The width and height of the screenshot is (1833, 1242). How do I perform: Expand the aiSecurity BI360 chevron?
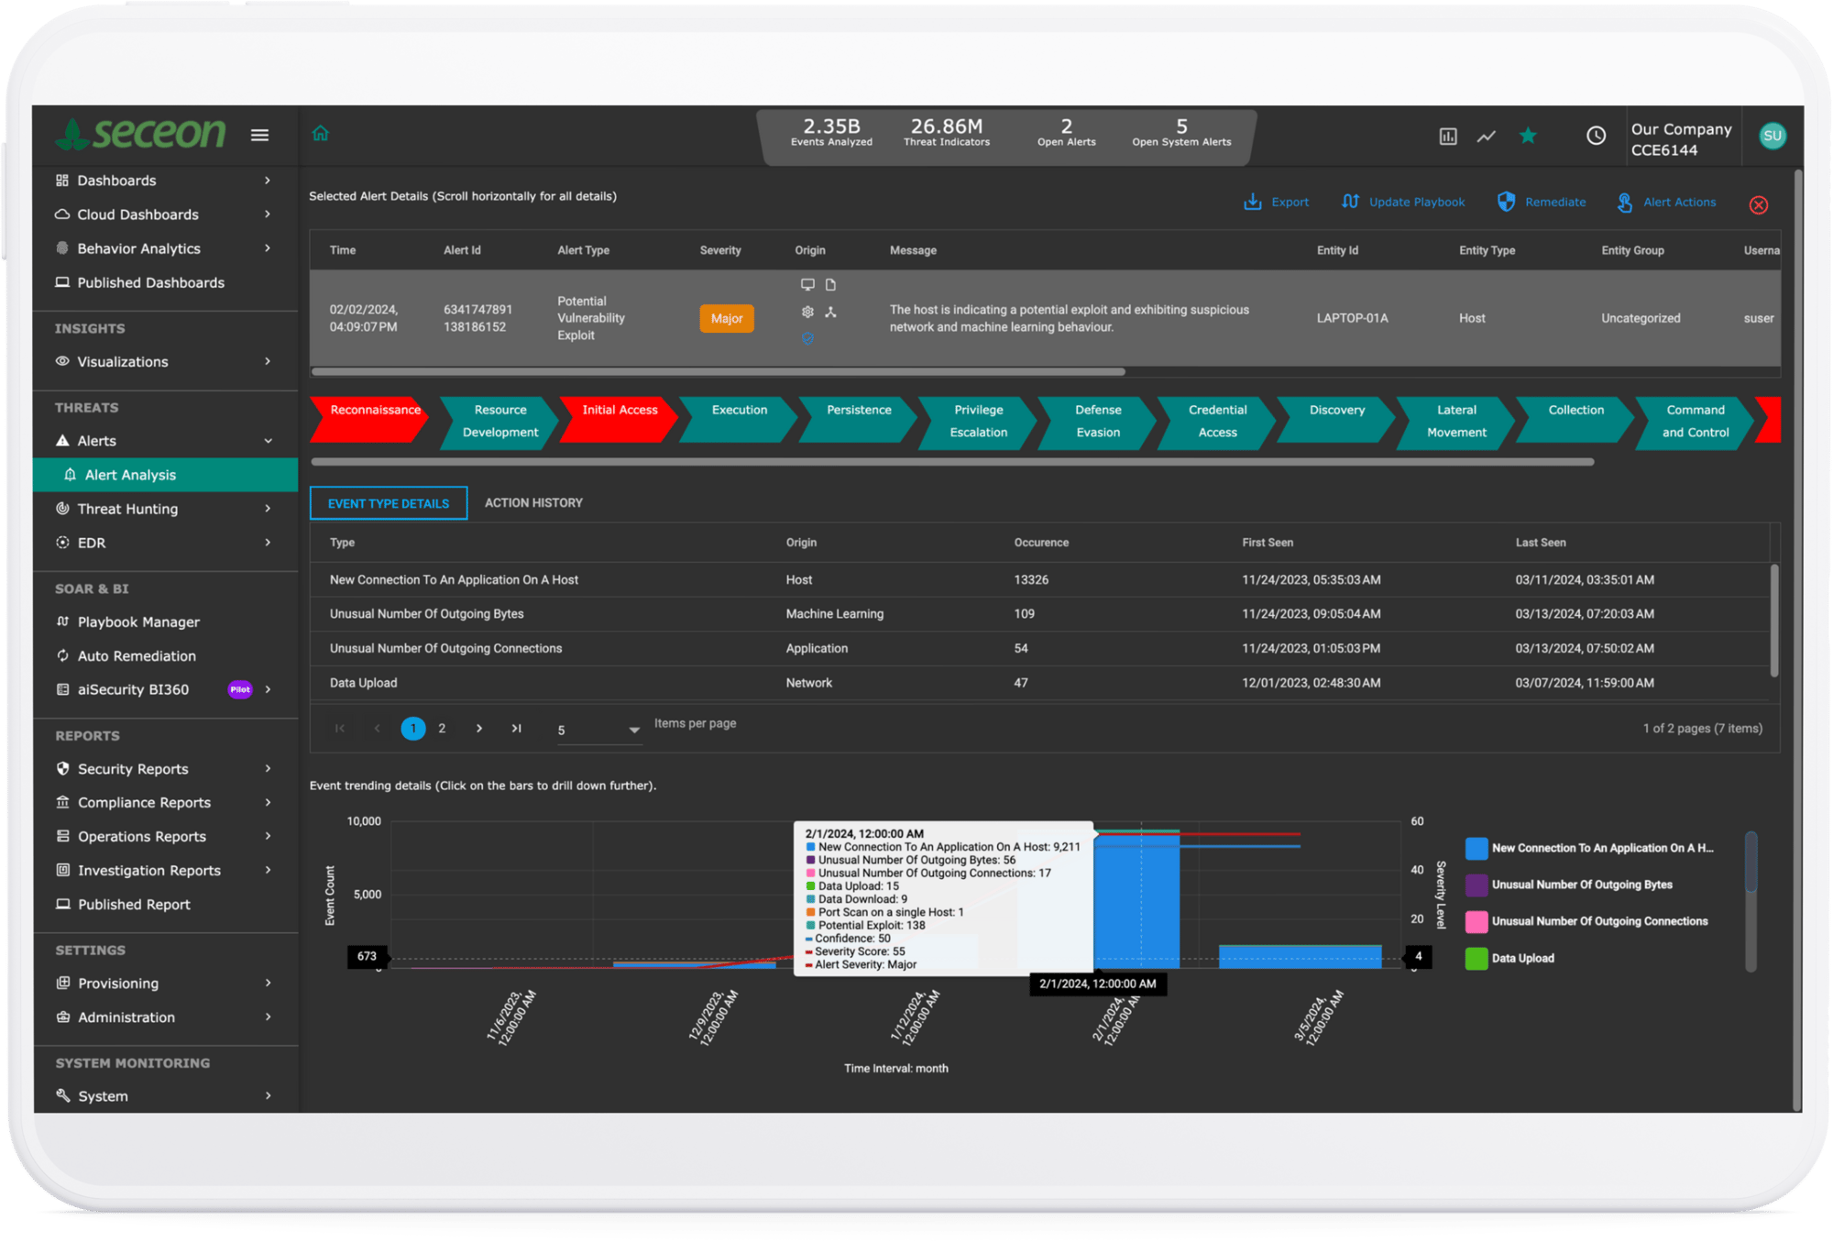pyautogui.click(x=268, y=689)
